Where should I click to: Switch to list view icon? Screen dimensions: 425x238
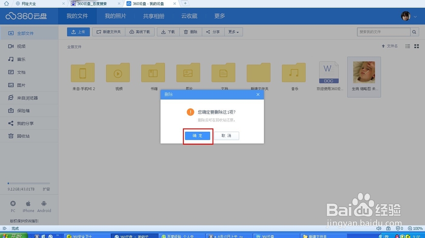408,46
